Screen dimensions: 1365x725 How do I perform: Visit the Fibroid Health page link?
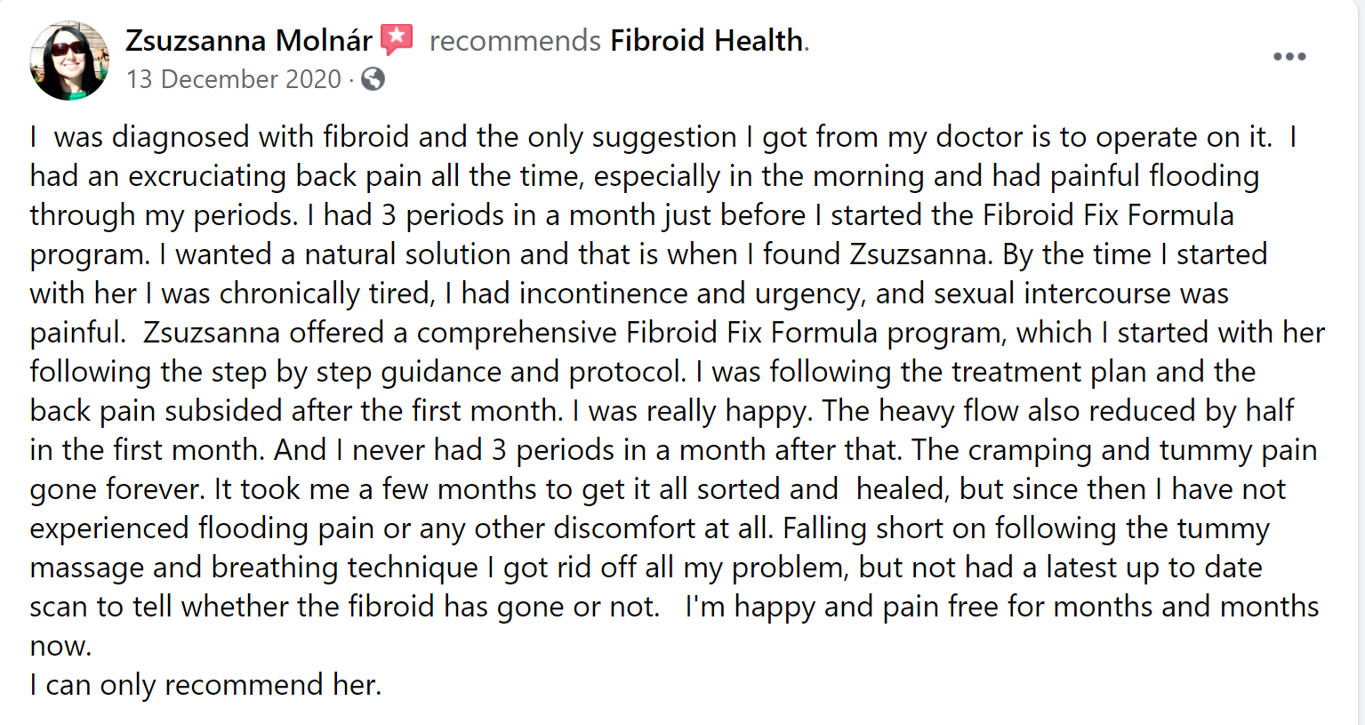(707, 41)
